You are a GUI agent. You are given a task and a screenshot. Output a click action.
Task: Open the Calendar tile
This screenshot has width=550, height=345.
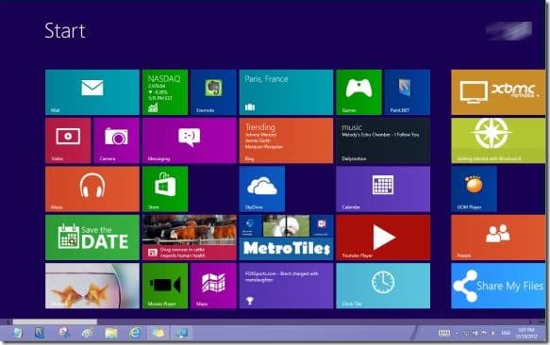tap(383, 189)
